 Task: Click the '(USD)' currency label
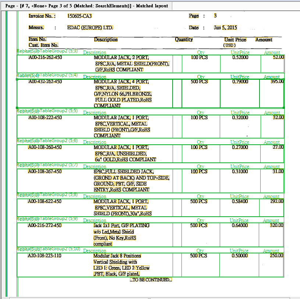pyautogui.click(x=229, y=45)
